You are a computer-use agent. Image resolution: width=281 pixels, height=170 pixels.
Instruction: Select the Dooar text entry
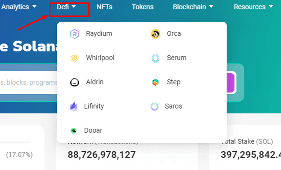point(93,130)
